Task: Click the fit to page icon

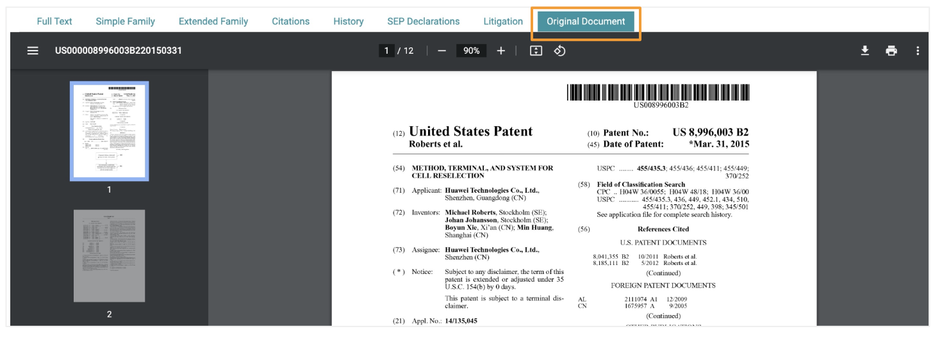Action: coord(536,51)
